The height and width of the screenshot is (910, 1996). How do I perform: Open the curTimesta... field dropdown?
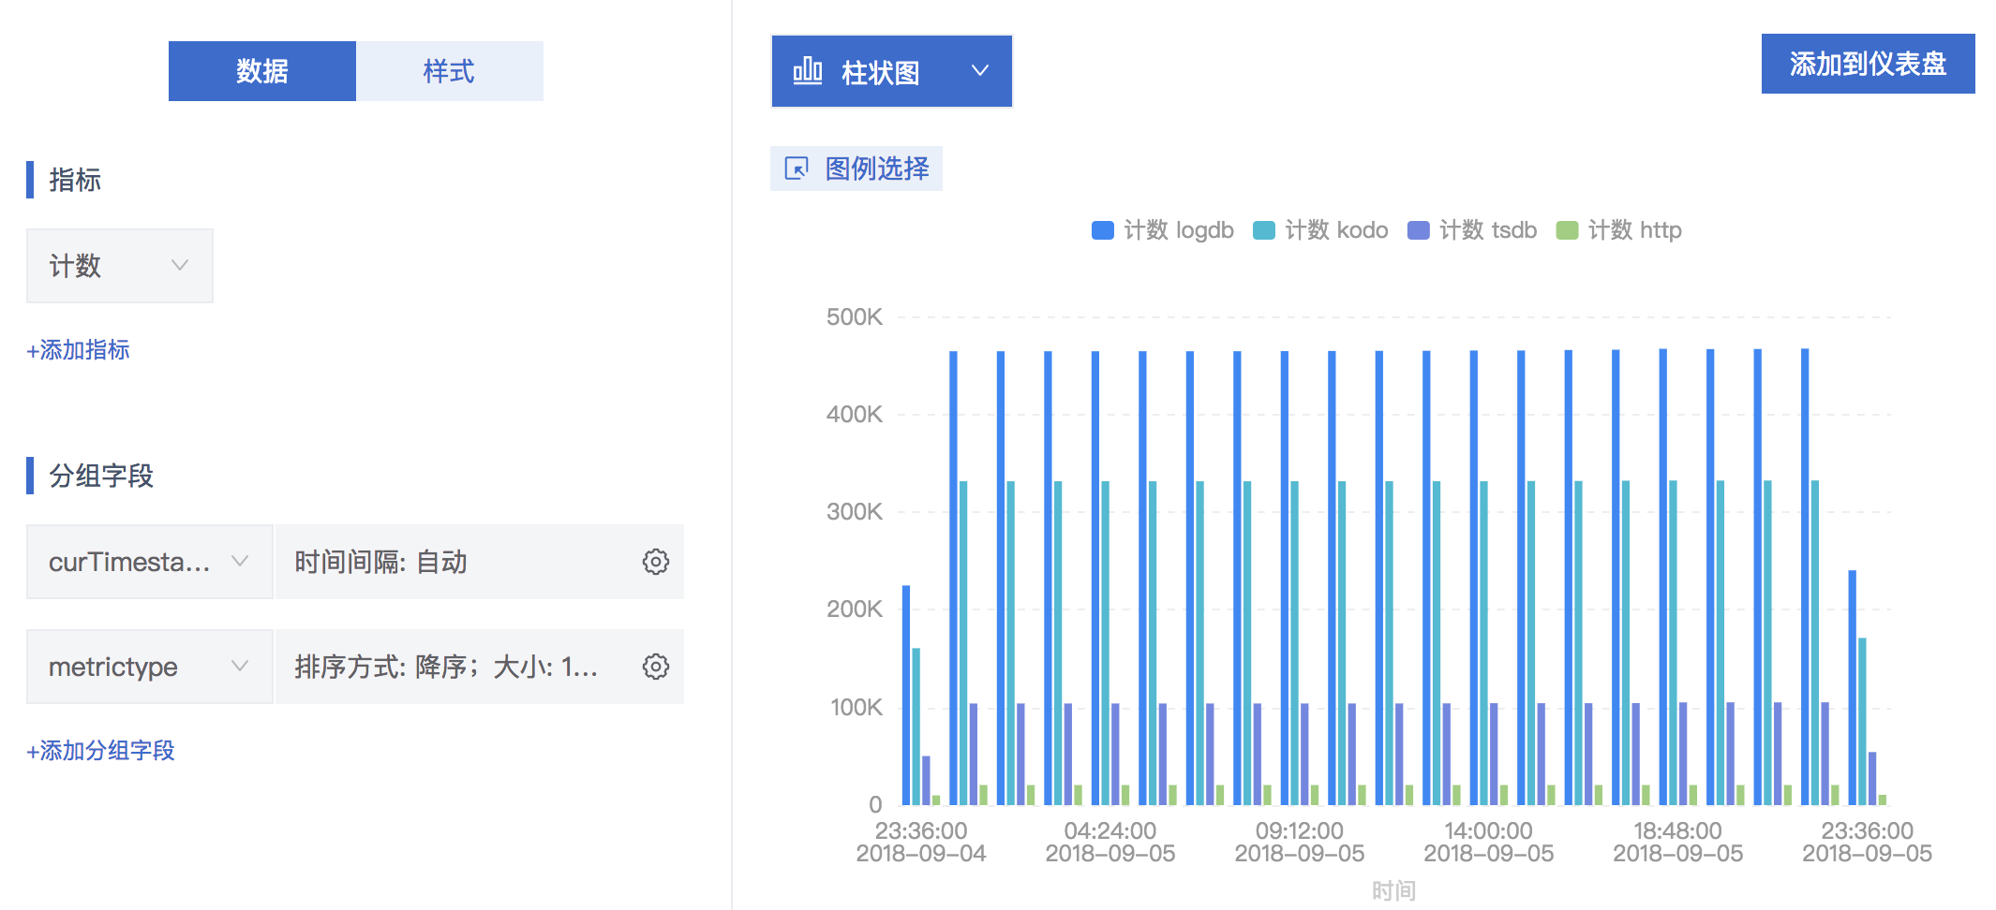point(149,562)
